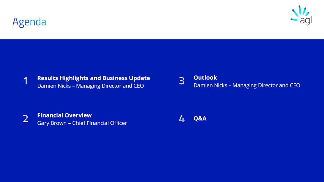Image resolution: width=324 pixels, height=182 pixels.
Task: Select agenda number 1
Action: pos(25,81)
